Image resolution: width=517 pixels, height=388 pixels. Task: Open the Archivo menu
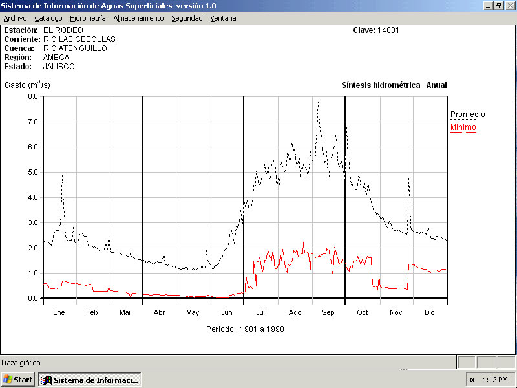[x=15, y=18]
